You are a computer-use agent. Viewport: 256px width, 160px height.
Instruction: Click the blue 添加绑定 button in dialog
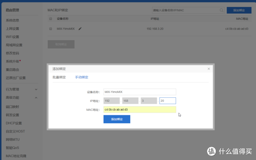(117, 119)
